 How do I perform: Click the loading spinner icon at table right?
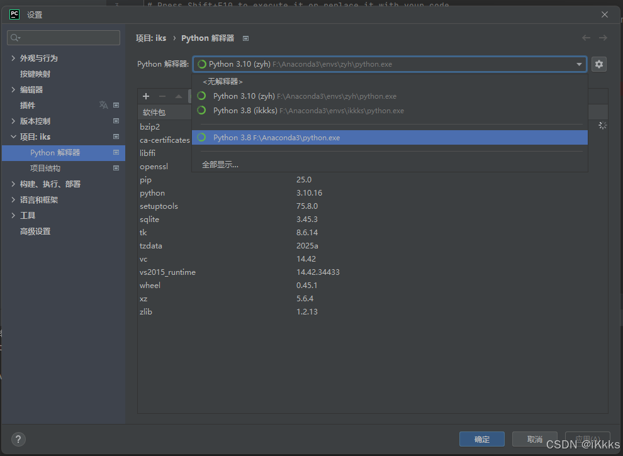click(x=602, y=126)
